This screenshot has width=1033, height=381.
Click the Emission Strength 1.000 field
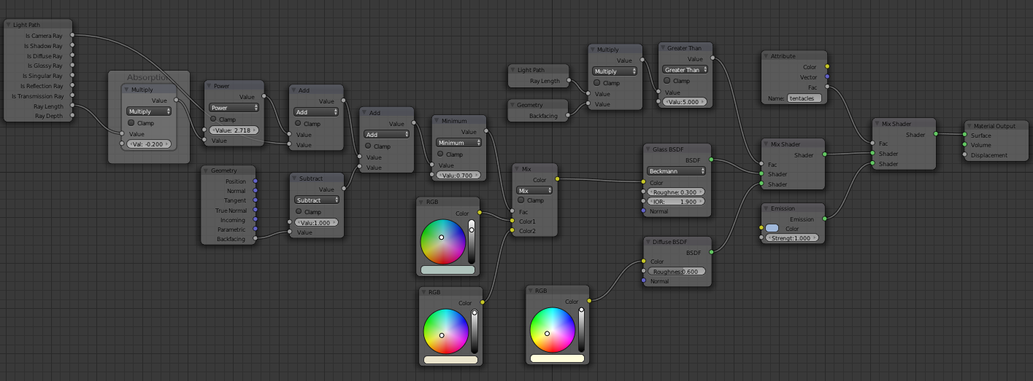[791, 238]
